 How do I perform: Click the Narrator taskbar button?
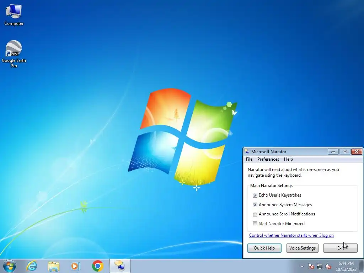point(119,266)
